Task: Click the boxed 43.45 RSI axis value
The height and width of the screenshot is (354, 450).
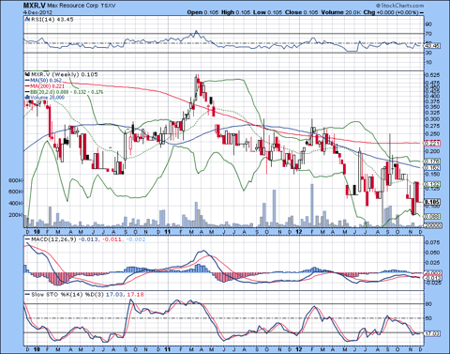Action: [432, 46]
